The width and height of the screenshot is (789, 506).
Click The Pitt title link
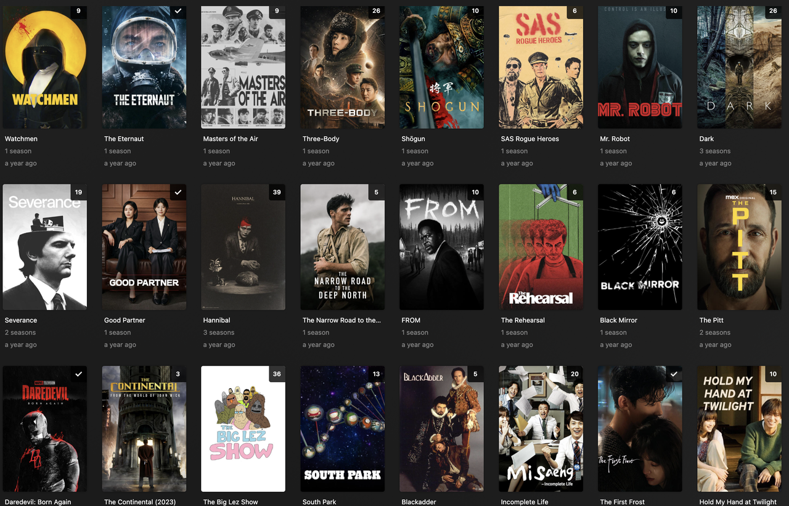(x=711, y=320)
